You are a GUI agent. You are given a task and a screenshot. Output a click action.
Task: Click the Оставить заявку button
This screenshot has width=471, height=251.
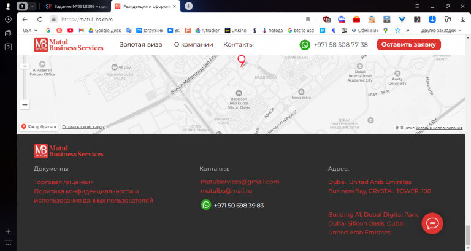coord(409,44)
